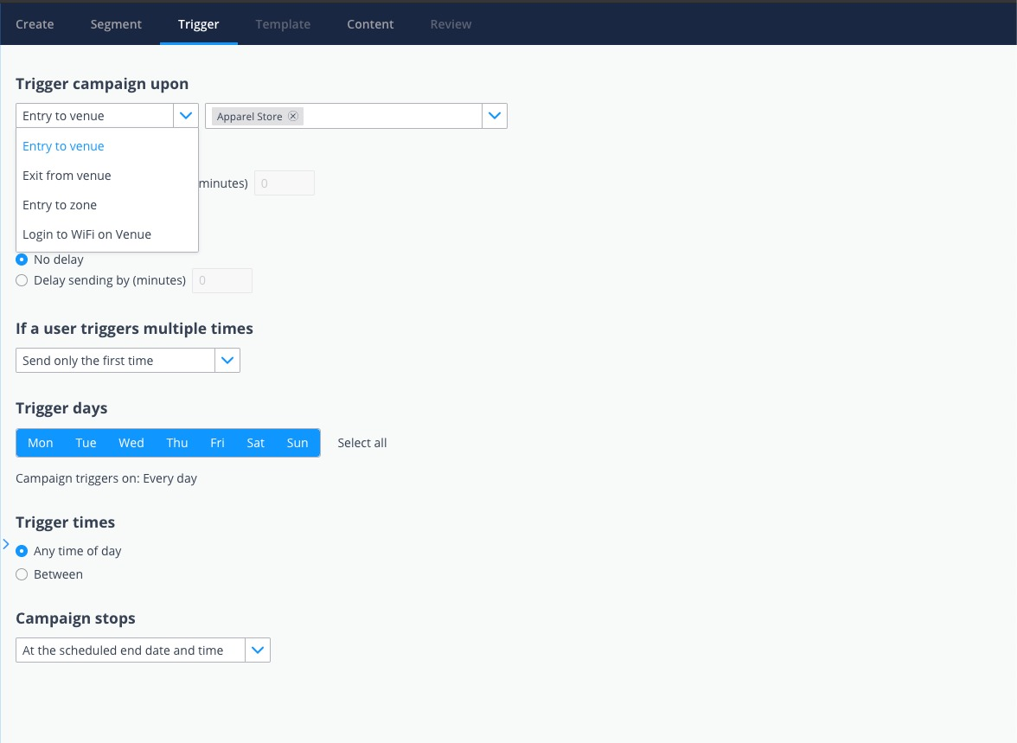Go to the Review step
This screenshot has height=743, width=1017.
click(x=450, y=24)
